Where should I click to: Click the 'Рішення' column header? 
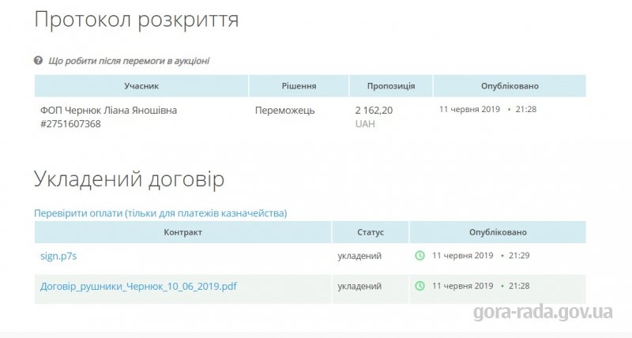(x=299, y=86)
